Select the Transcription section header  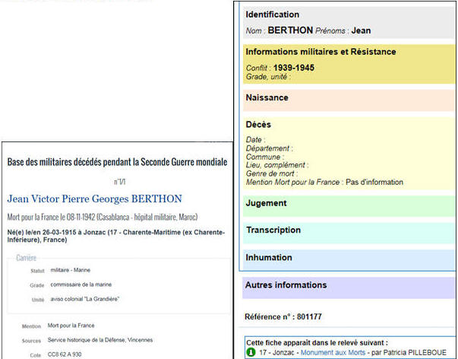pos(273,230)
